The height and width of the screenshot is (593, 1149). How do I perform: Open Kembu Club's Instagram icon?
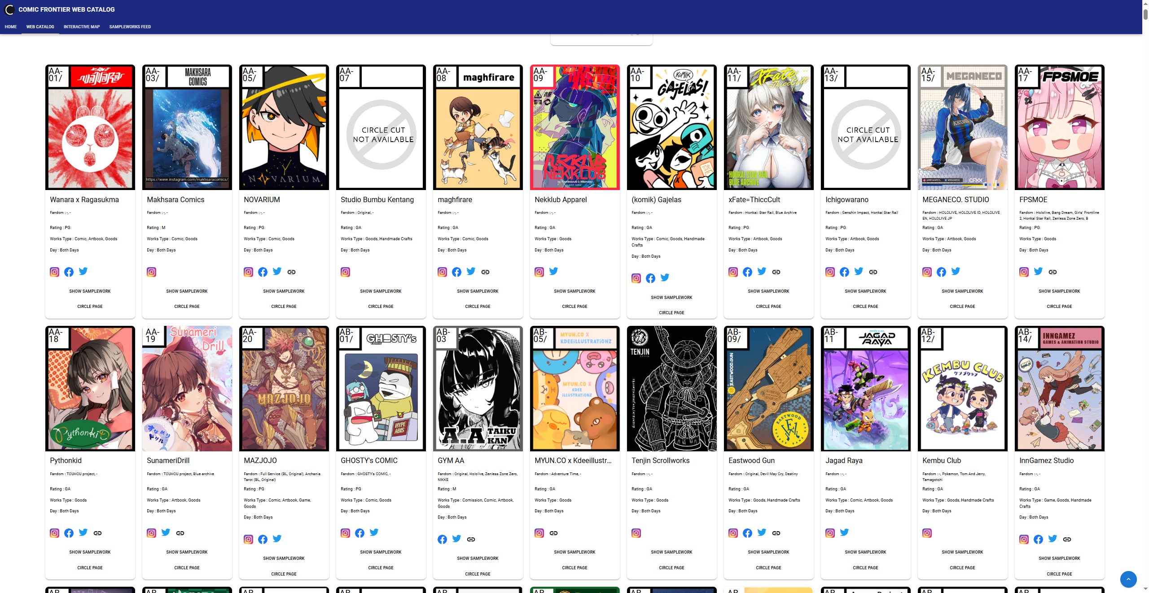927,533
